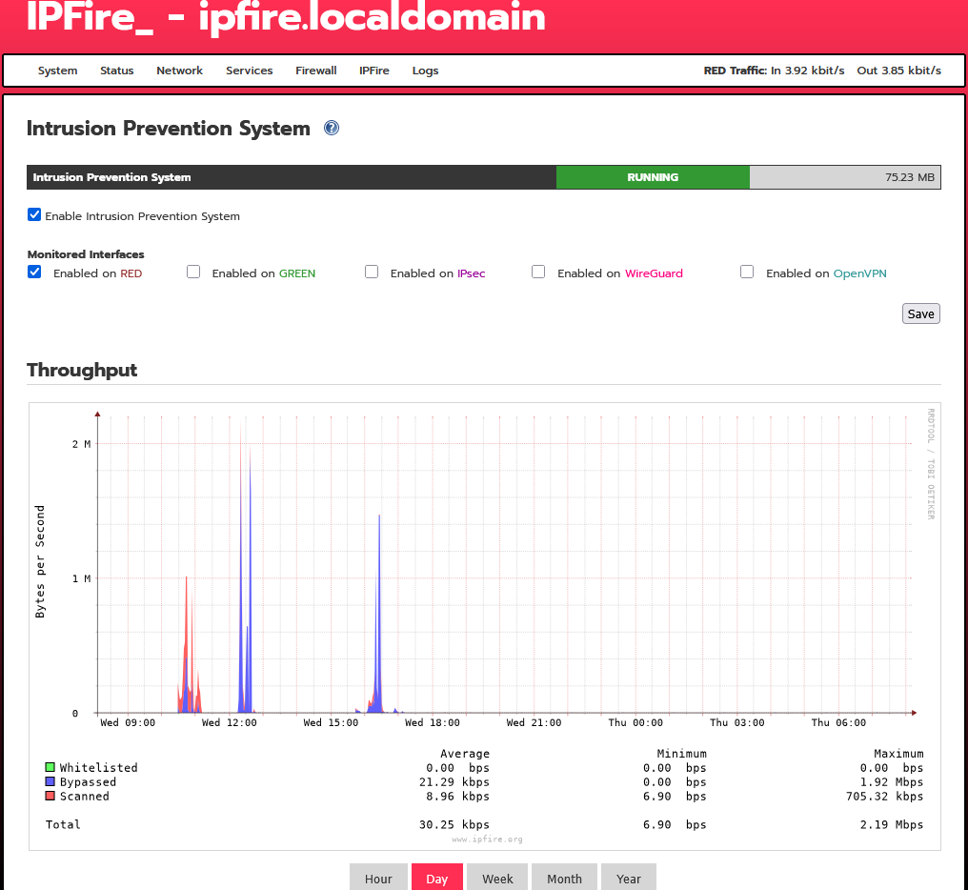Image resolution: width=968 pixels, height=890 pixels.
Task: Open the Firewall menu
Action: [x=316, y=71]
